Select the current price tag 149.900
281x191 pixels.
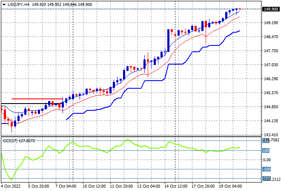pos(271,9)
